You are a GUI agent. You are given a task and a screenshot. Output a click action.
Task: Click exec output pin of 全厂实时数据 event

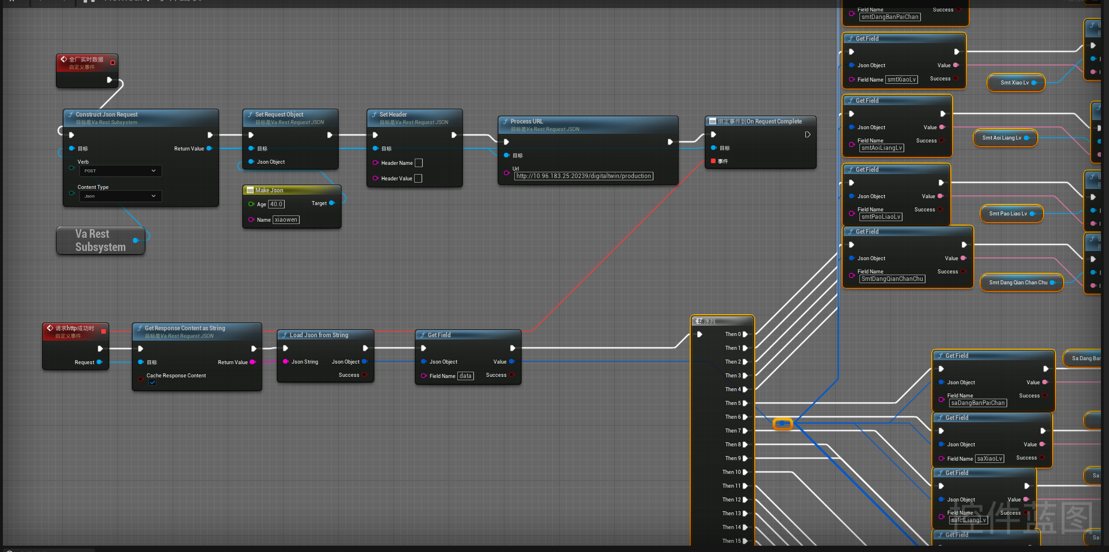coord(109,80)
